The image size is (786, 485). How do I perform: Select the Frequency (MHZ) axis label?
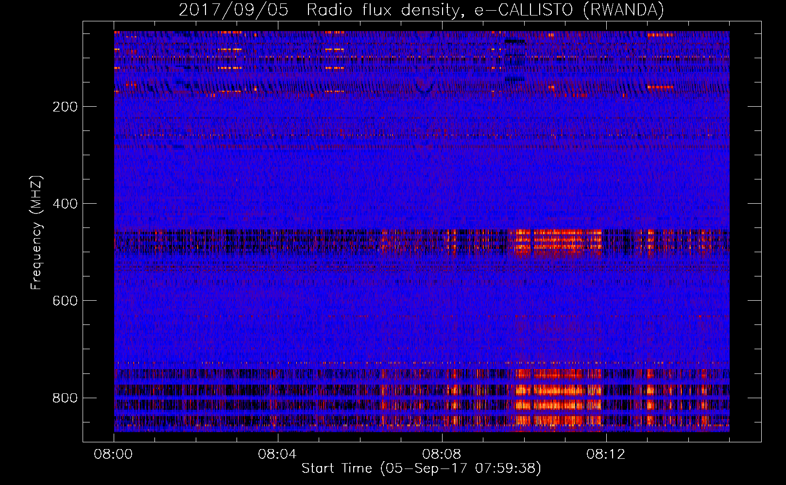coord(36,233)
